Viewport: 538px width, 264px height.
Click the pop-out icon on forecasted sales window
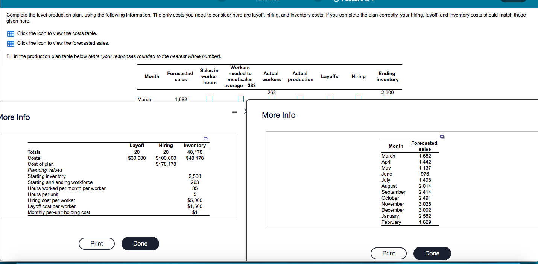(x=442, y=137)
